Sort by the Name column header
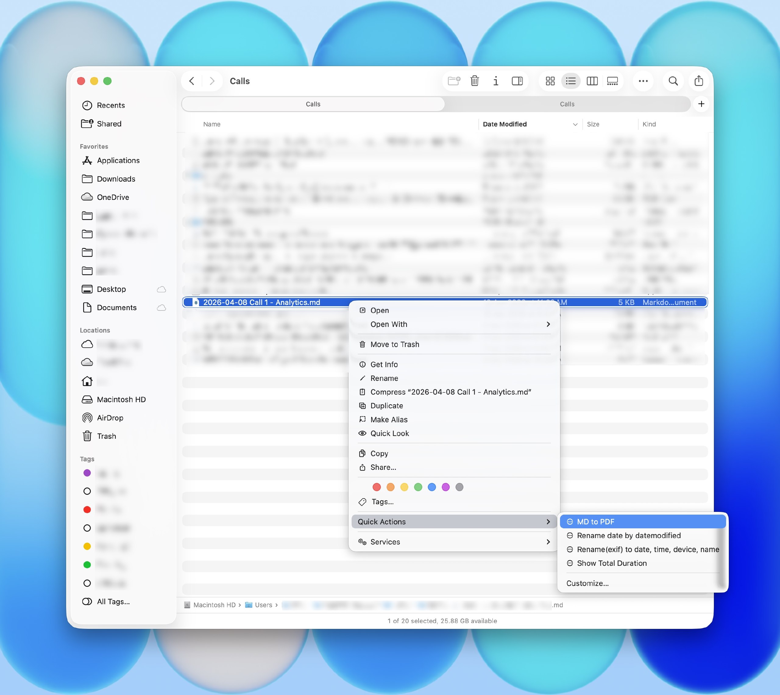780x695 pixels. click(x=212, y=124)
